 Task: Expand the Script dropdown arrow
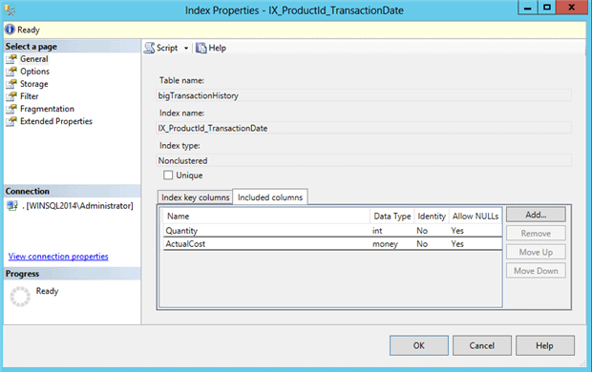[186, 49]
